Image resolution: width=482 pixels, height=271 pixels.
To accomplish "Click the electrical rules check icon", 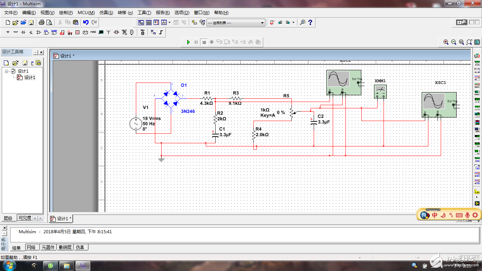I will (x=272, y=23).
